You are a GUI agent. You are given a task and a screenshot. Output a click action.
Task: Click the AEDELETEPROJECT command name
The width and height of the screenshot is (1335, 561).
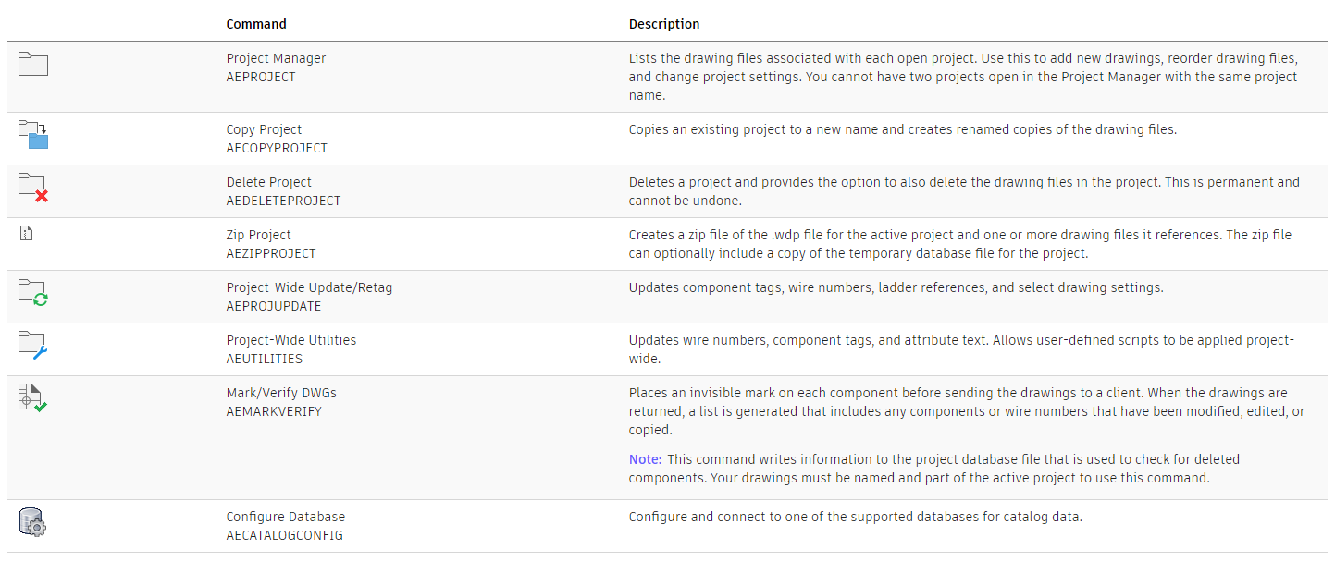[x=283, y=201]
